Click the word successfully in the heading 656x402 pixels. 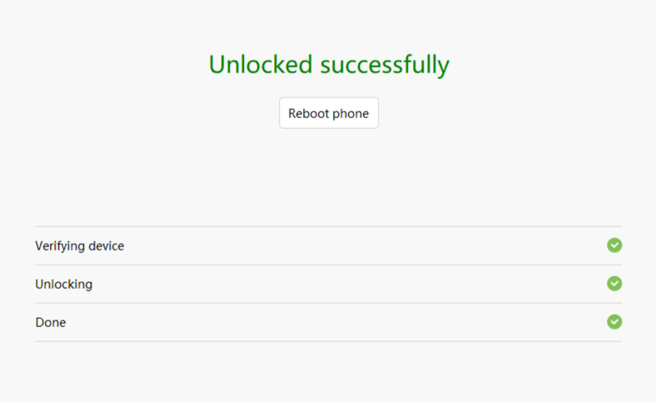pos(385,65)
